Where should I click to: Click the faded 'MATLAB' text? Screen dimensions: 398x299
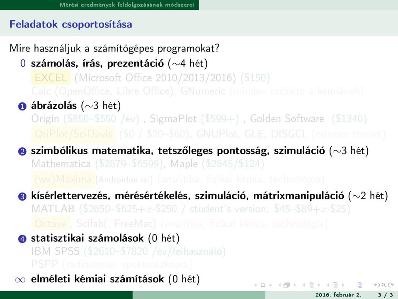pos(53,209)
